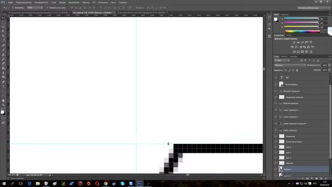Open the blend mode Обычные dropdown
The image size is (332, 187).
click(x=289, y=65)
